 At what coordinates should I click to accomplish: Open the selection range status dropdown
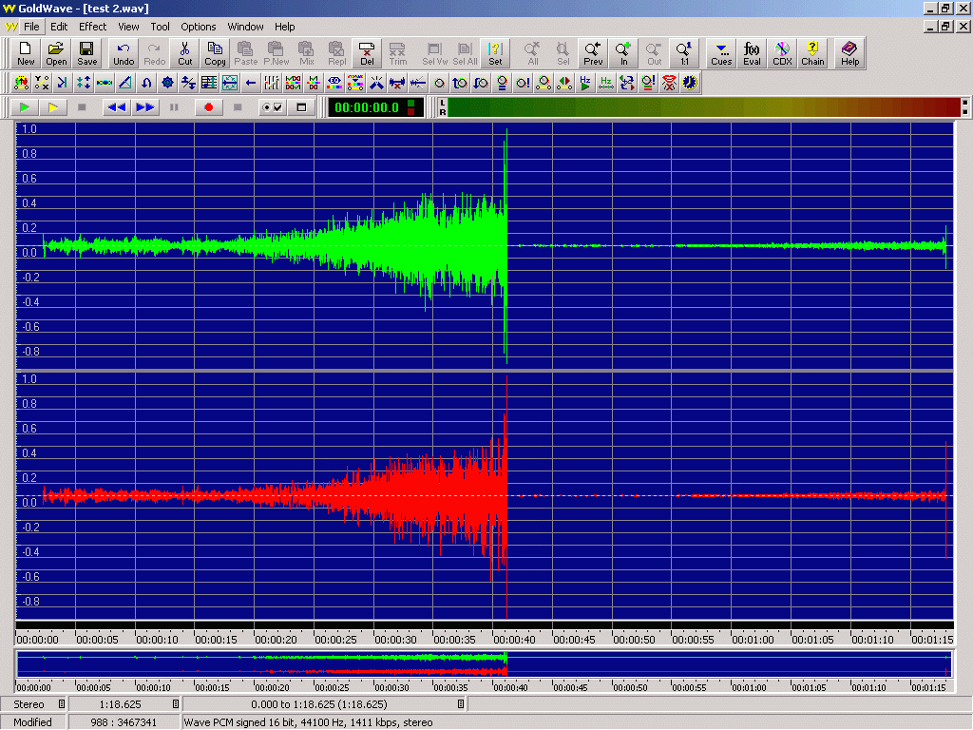click(x=461, y=704)
